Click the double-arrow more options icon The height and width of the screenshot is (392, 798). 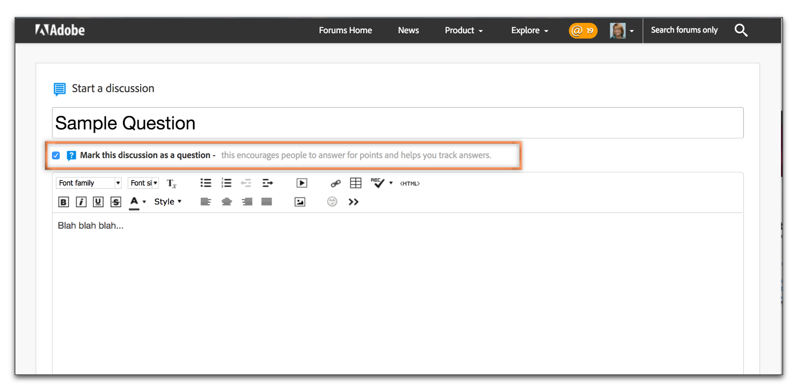point(354,202)
